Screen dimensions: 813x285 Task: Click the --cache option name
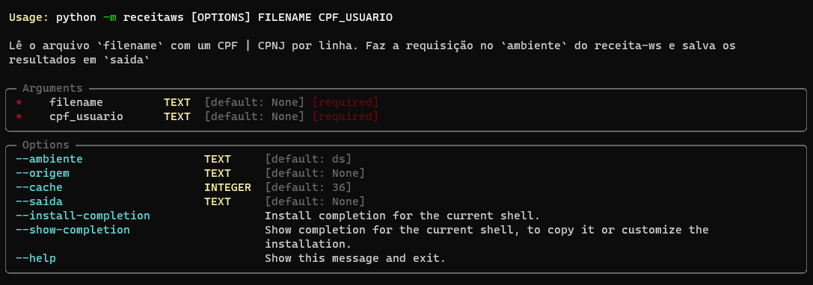39,187
